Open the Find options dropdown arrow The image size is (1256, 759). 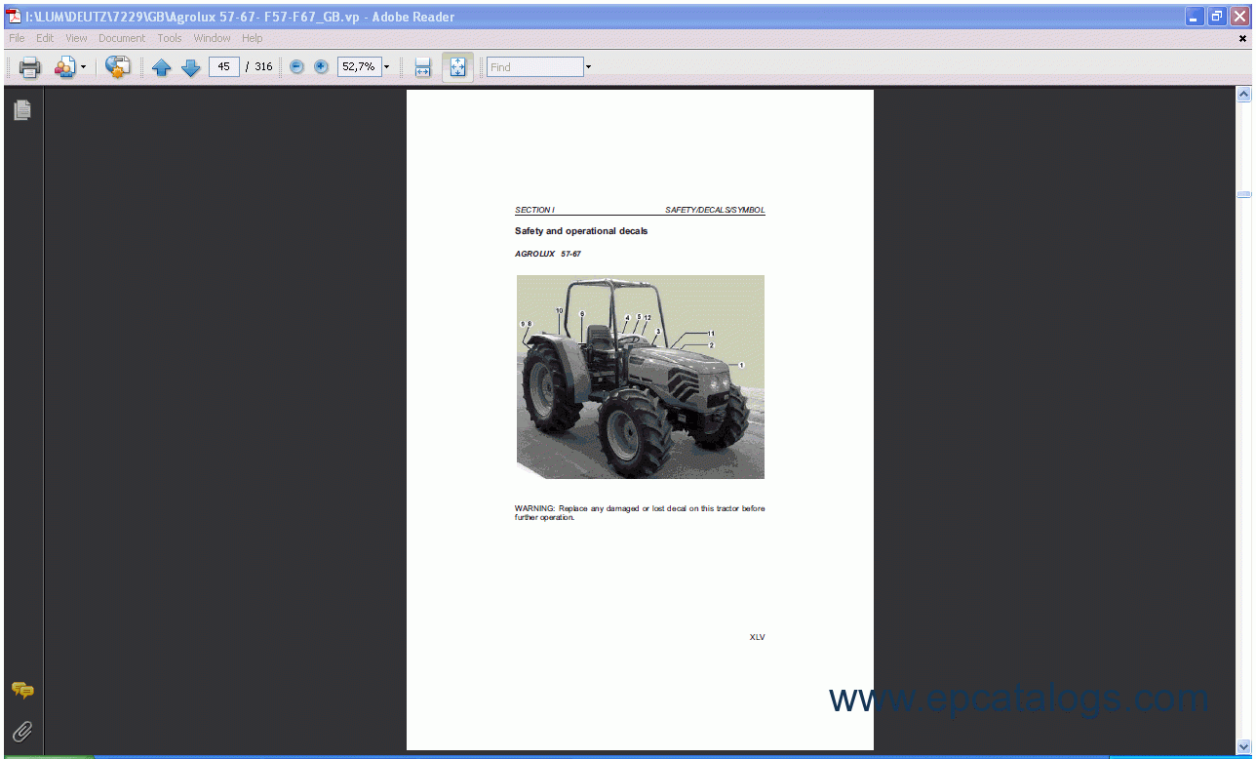[x=588, y=67]
